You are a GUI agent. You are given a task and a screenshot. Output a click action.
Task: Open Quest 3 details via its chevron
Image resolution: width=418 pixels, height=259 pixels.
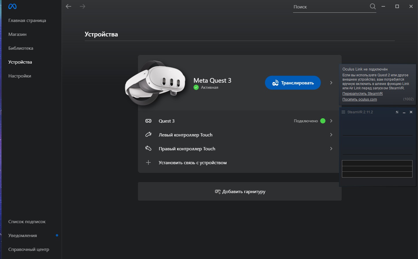point(331,121)
